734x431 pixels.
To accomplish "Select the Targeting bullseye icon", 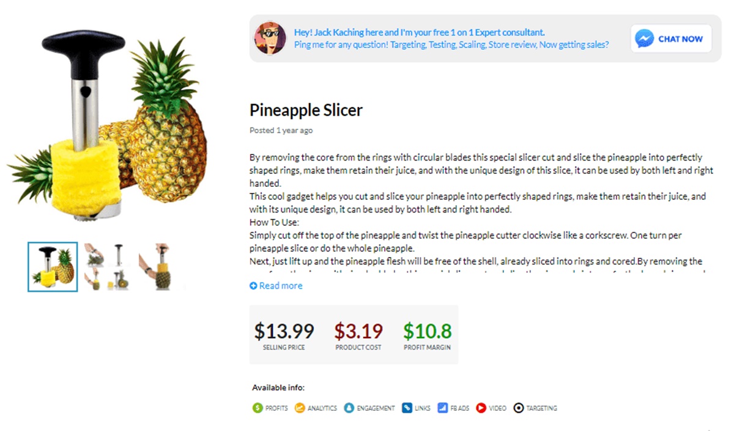I will click(x=519, y=408).
